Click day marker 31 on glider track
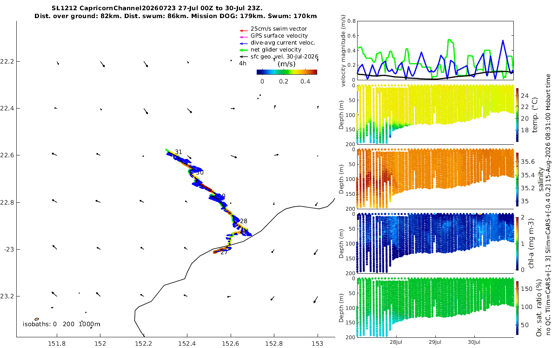 coord(179,152)
